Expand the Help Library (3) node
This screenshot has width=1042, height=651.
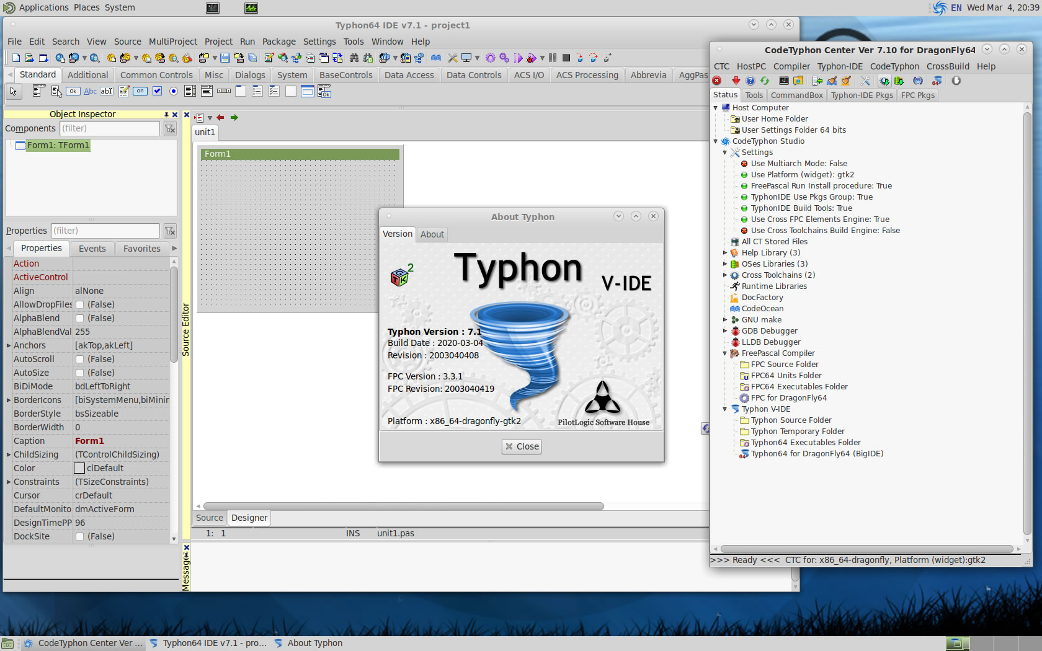[725, 253]
